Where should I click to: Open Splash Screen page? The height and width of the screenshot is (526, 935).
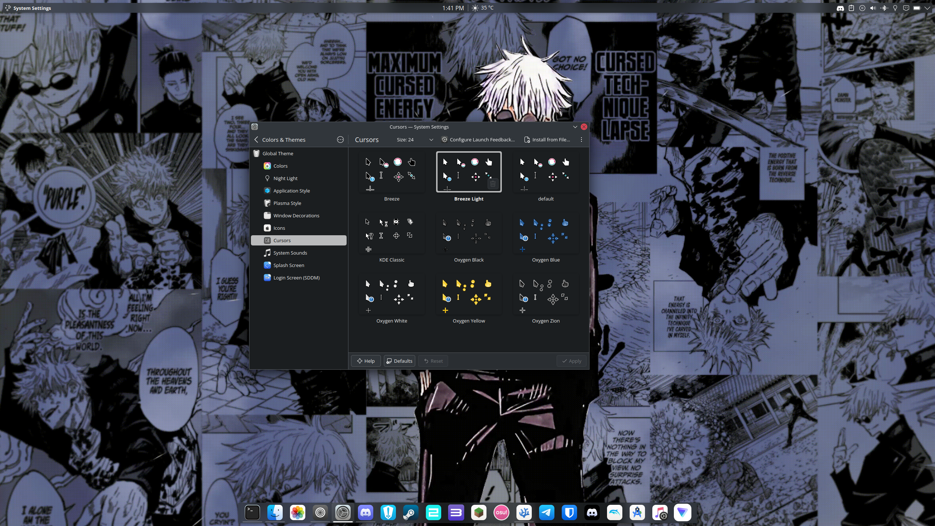pos(299,265)
